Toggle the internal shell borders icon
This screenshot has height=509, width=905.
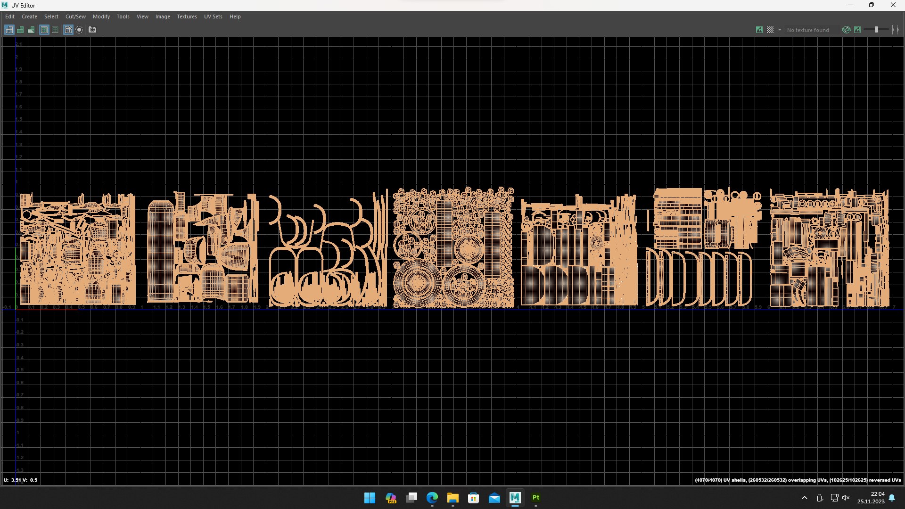55,30
